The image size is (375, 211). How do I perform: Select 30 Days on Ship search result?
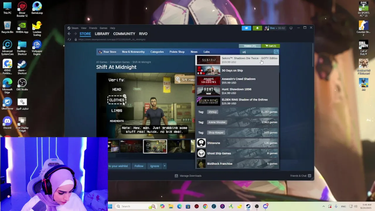237,70
